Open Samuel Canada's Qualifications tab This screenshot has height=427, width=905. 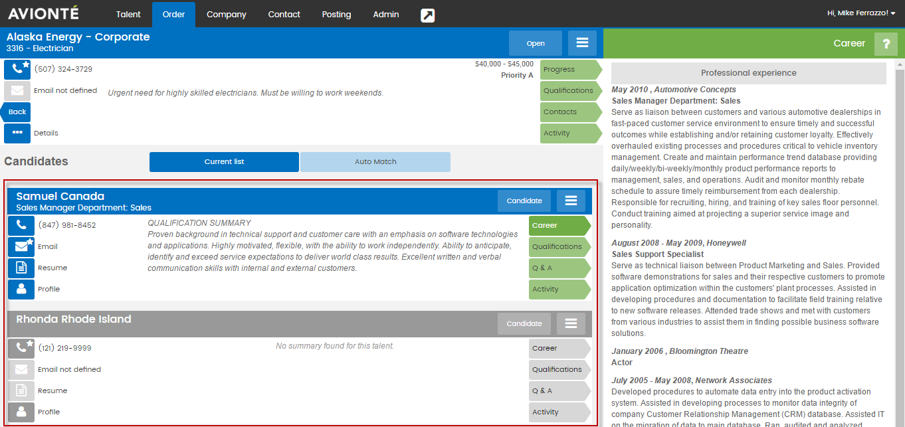(x=559, y=246)
